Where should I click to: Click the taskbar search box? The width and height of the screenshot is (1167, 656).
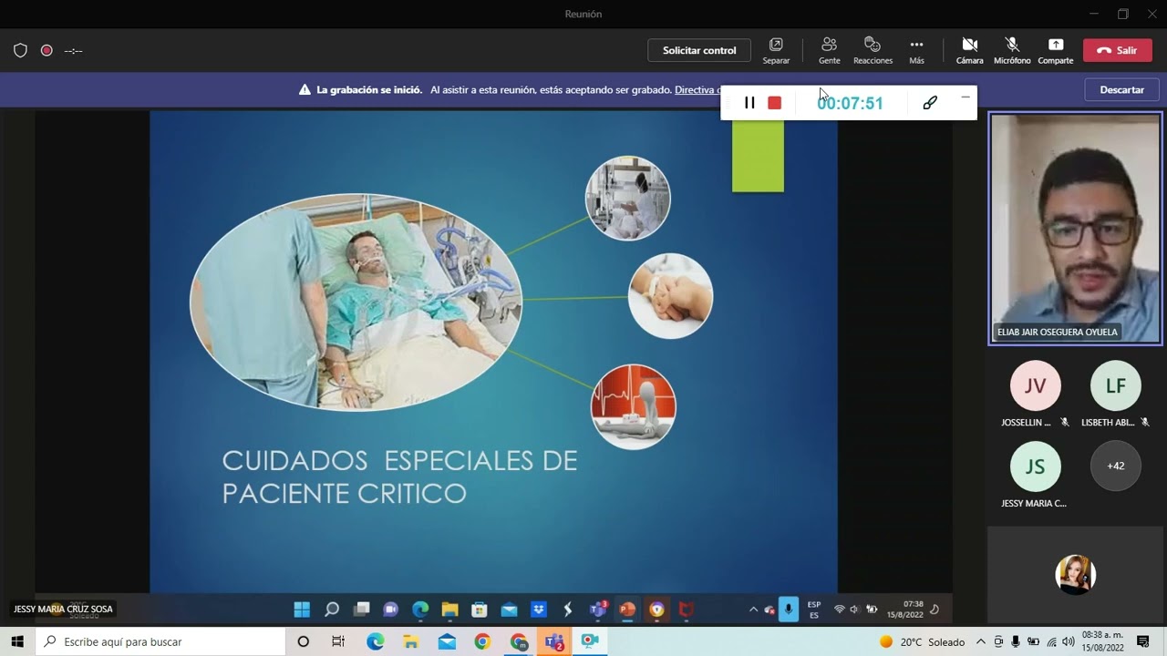pyautogui.click(x=161, y=641)
